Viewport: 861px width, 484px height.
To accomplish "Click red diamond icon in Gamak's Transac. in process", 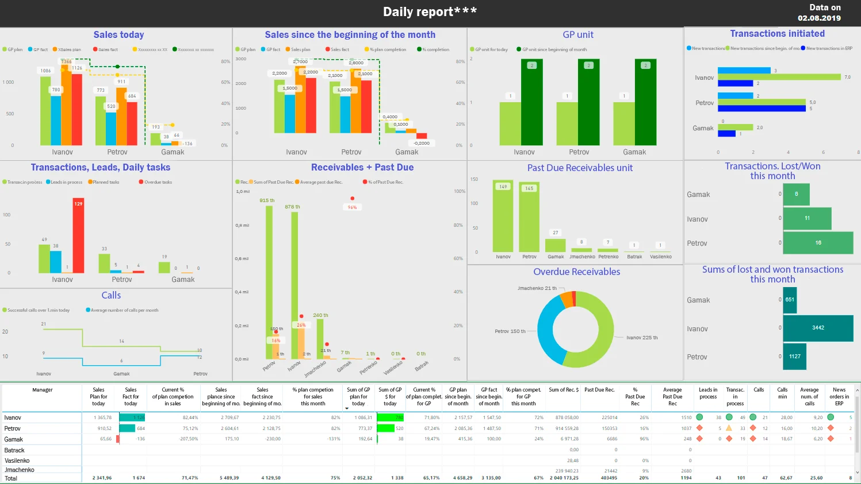I will [729, 439].
